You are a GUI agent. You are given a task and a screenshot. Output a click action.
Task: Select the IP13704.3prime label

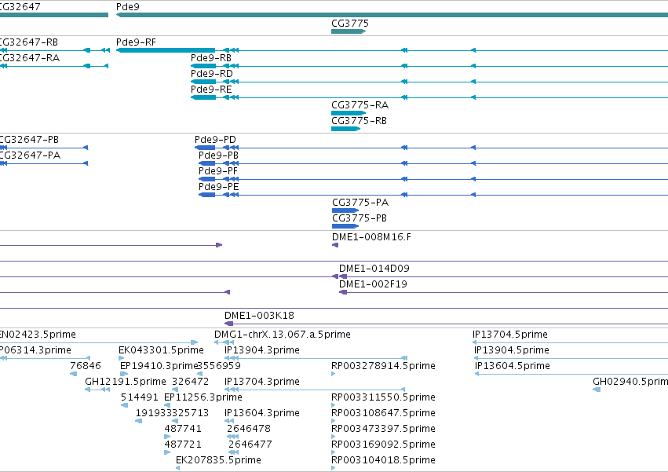262,382
